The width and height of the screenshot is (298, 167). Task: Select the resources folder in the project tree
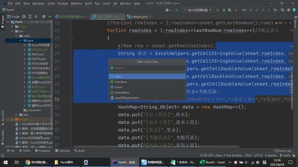pyautogui.click(x=34, y=110)
